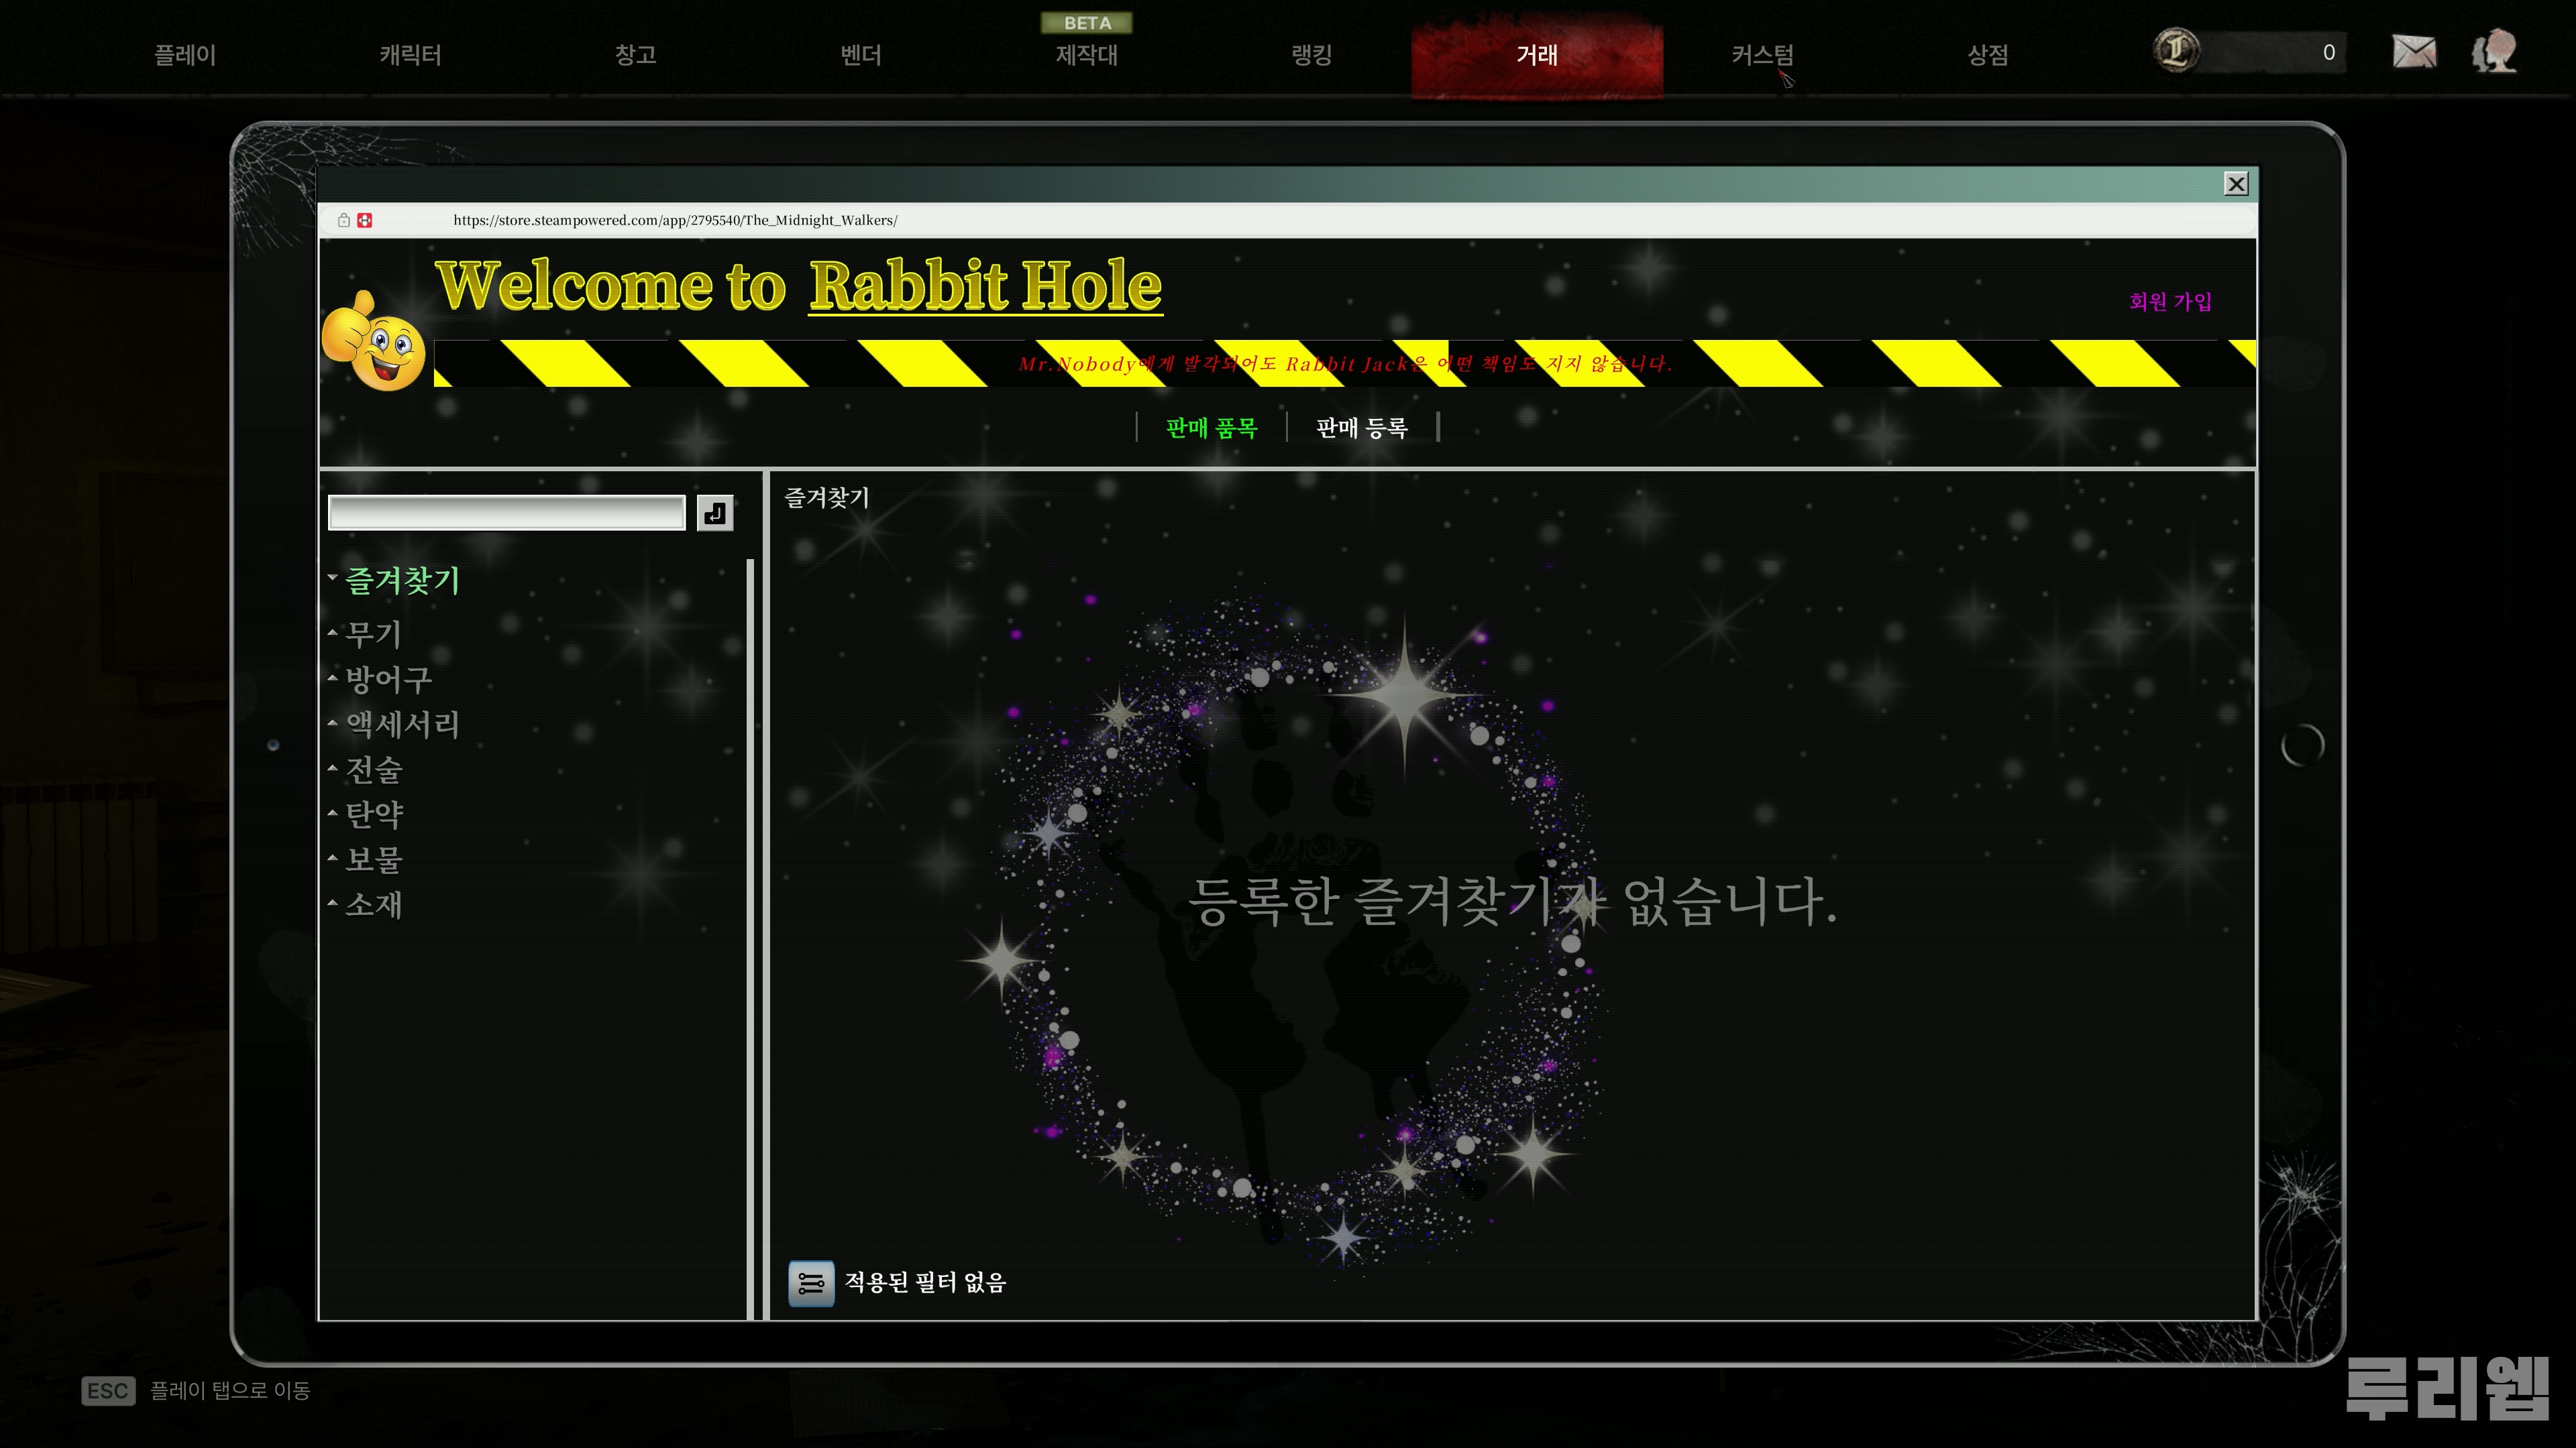2576x1448 pixels.
Task: Click the 회원 가입 link
Action: point(2170,302)
